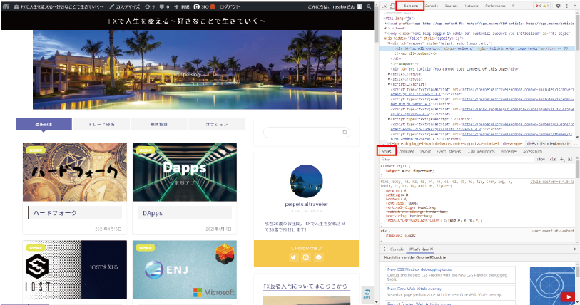Switch to the DevTools Network tab

coord(472,6)
